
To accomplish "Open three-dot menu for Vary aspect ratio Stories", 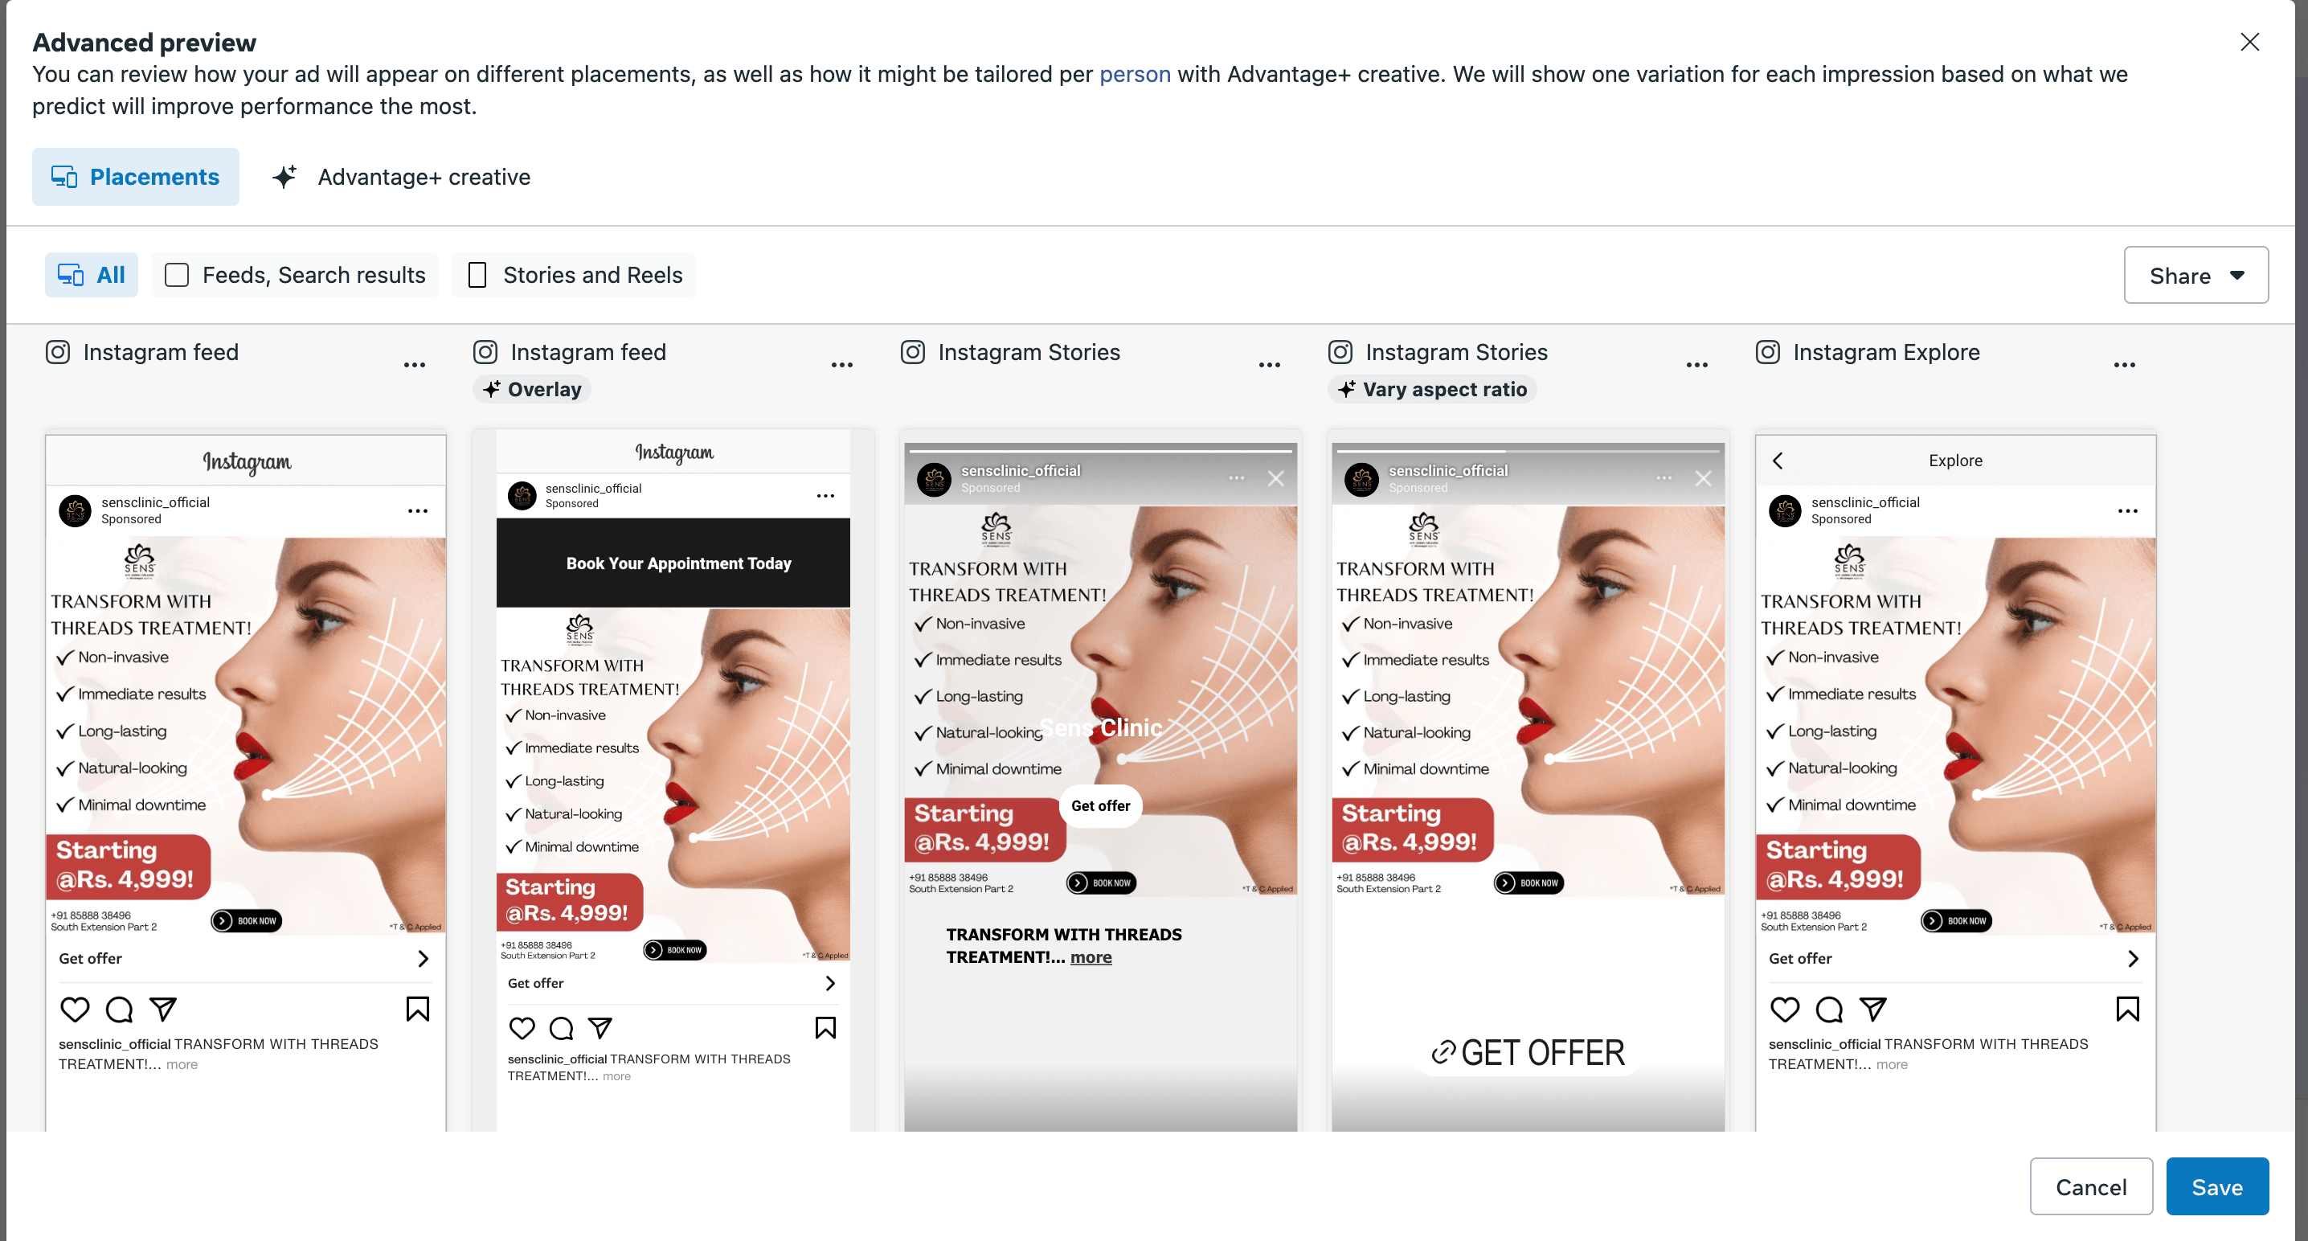I will pyautogui.click(x=1697, y=365).
